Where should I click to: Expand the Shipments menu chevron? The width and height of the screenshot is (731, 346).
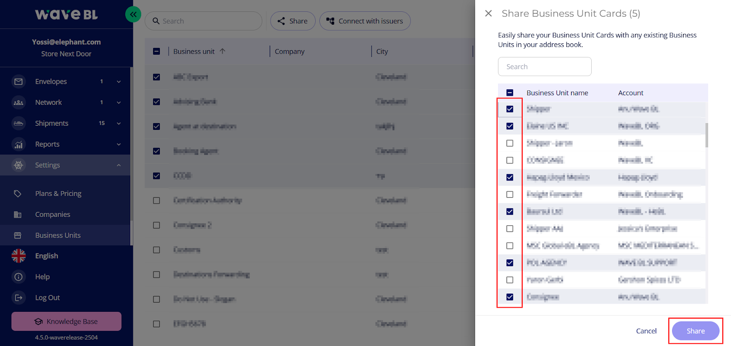coord(119,124)
